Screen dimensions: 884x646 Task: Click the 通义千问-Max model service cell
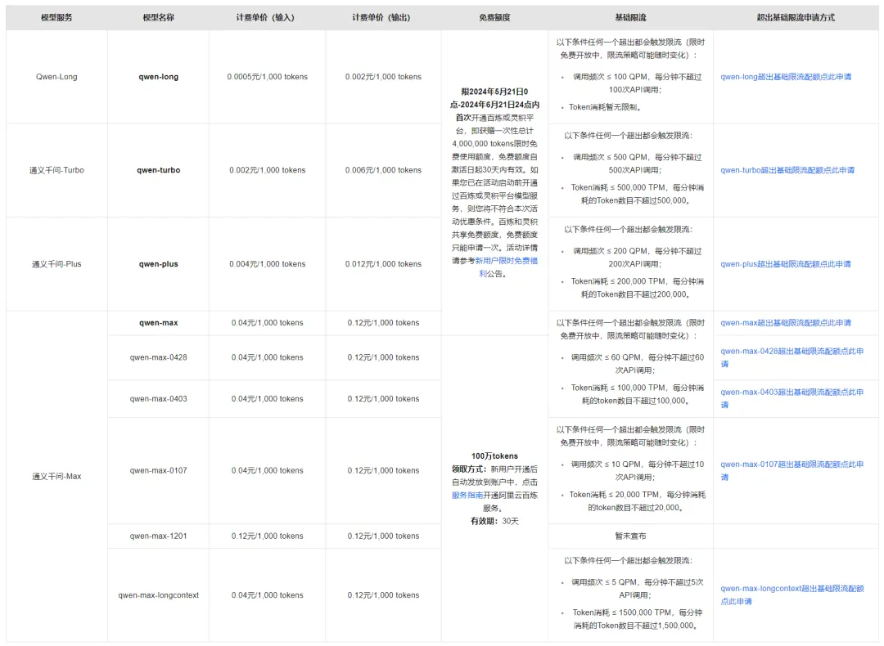pyautogui.click(x=56, y=476)
